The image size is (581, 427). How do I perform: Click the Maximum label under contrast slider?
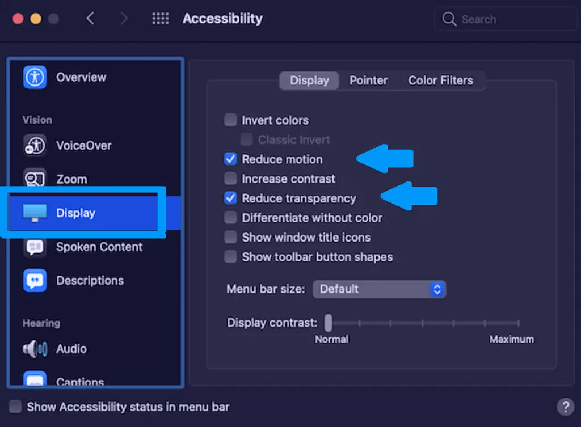point(512,339)
